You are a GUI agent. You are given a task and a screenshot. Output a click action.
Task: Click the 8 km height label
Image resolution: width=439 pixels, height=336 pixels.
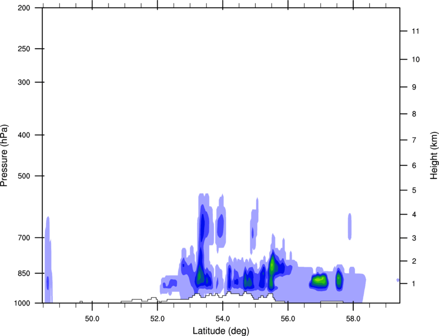click(414, 114)
